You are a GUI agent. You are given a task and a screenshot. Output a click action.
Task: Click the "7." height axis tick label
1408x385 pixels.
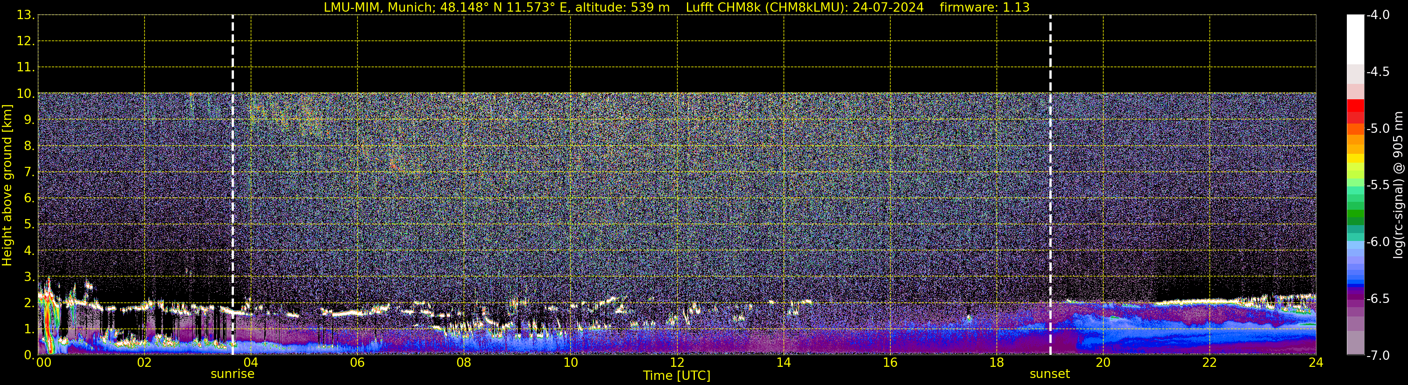pyautogui.click(x=29, y=172)
